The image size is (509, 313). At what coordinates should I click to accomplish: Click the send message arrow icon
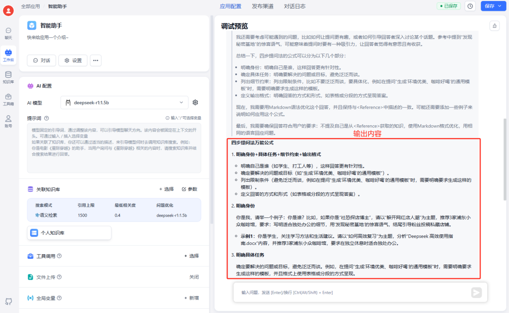pos(476,293)
